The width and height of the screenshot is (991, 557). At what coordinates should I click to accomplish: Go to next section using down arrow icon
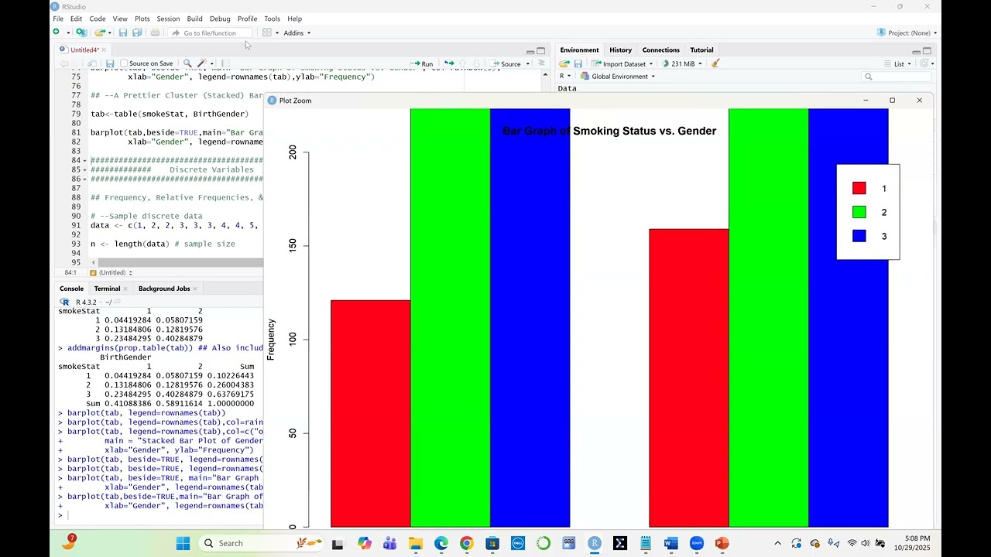coord(476,63)
